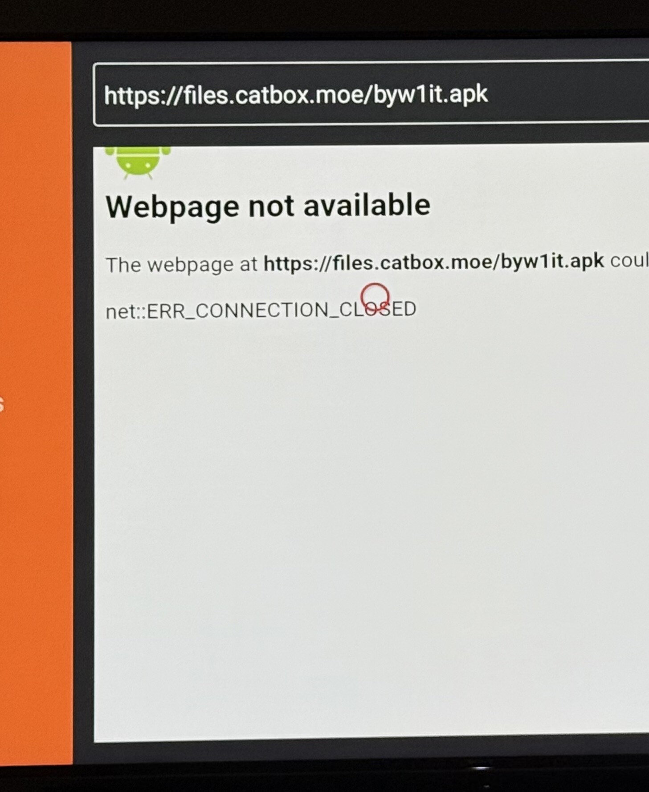Click the net::ERR_CONNECTION_CLOSED error code
Screen dimensions: 649x792
261,310
